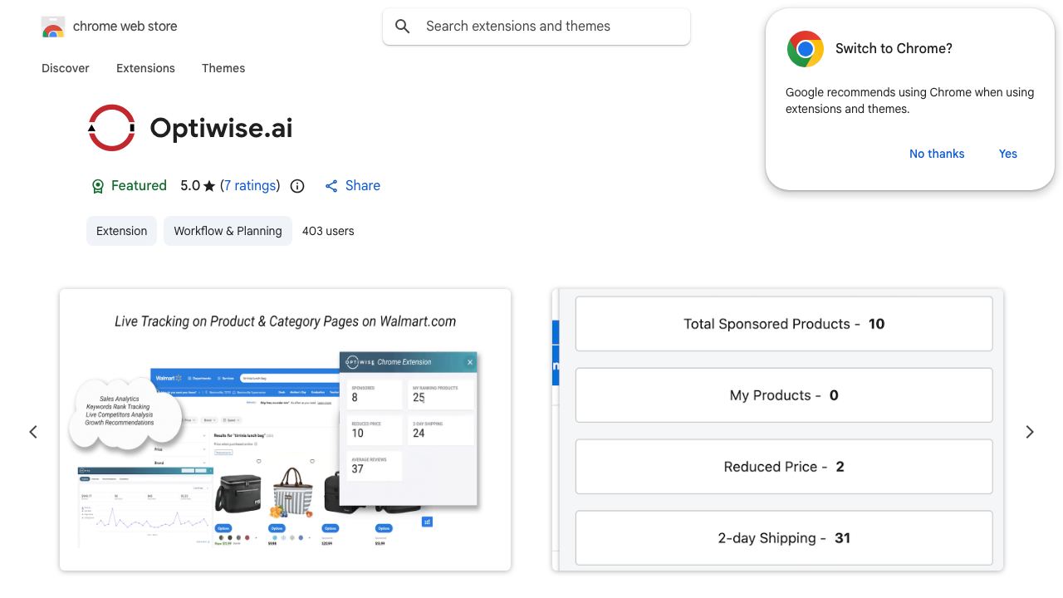
Task: Decline with No thanks button
Action: pos(937,154)
